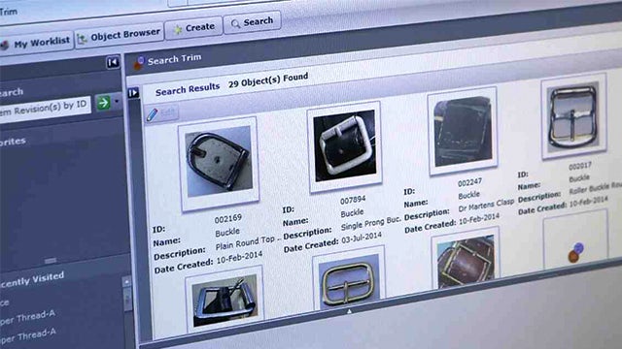Select description Single Prong Buc.
The image size is (622, 349).
370,224
